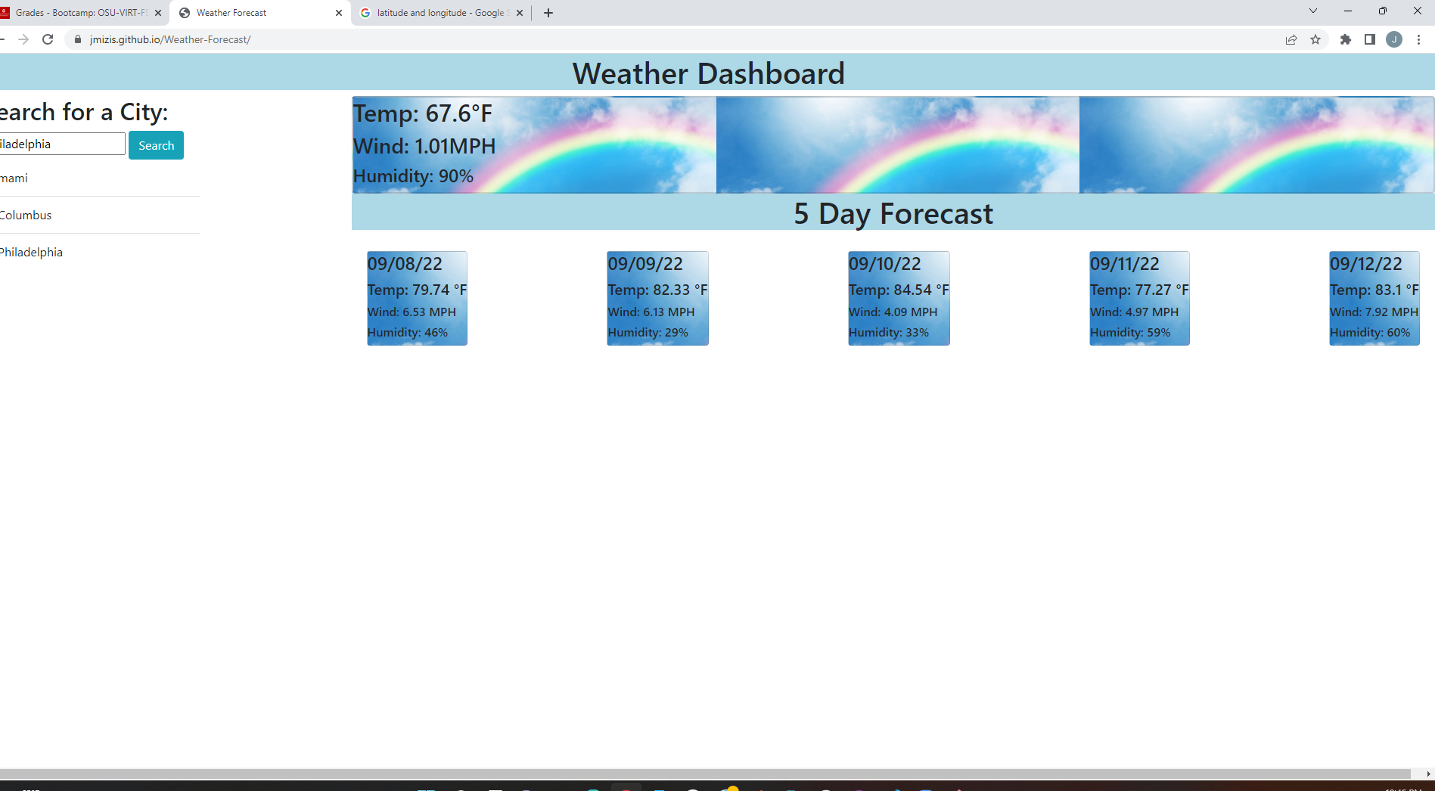Switch to the latitude and longitude tab

tap(431, 12)
